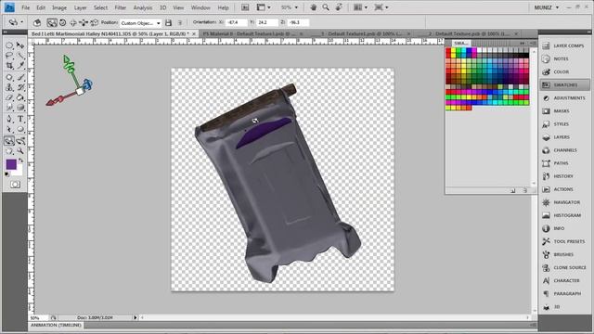Image resolution: width=594 pixels, height=334 pixels.
Task: Open the Channels panel
Action: pos(565,150)
